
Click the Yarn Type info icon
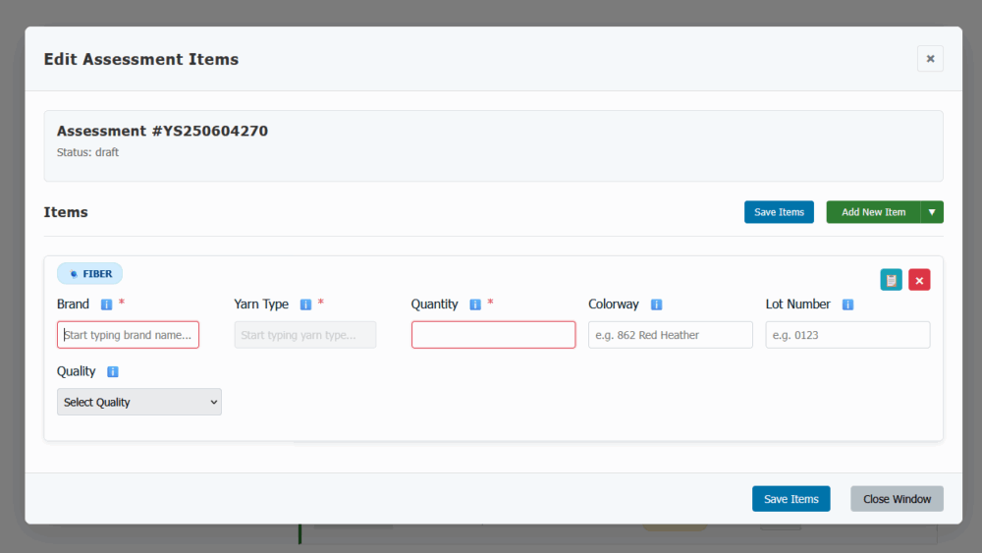coord(305,304)
